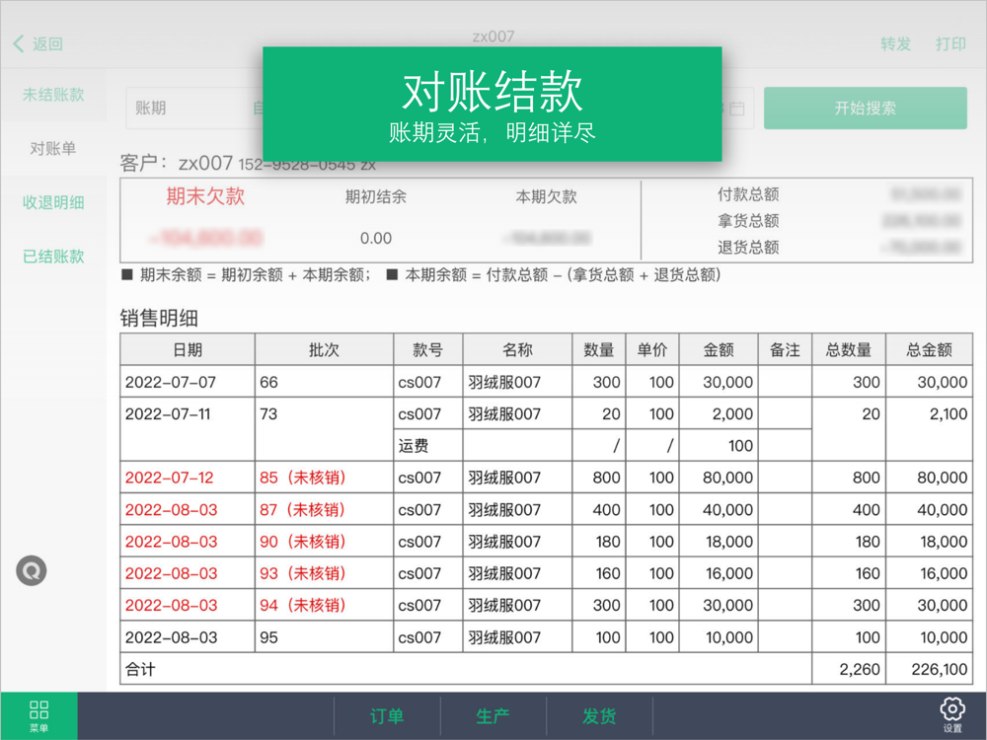Click the 总金额 column header
Screen dimensions: 987x740
tap(929, 350)
